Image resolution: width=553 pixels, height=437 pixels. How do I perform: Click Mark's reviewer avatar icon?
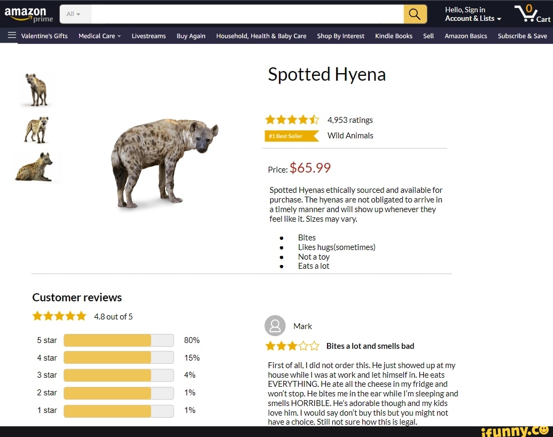click(275, 326)
